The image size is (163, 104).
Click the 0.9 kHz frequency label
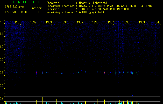tap(2, 60)
